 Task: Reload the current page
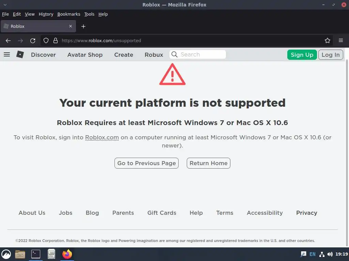pyautogui.click(x=33, y=41)
